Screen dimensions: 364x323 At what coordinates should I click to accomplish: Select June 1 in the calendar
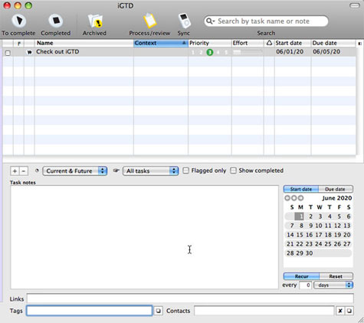point(300,217)
